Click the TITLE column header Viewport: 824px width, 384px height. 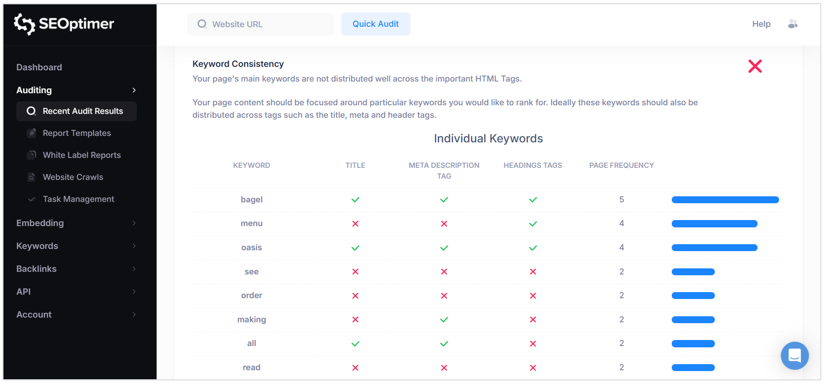click(x=355, y=165)
